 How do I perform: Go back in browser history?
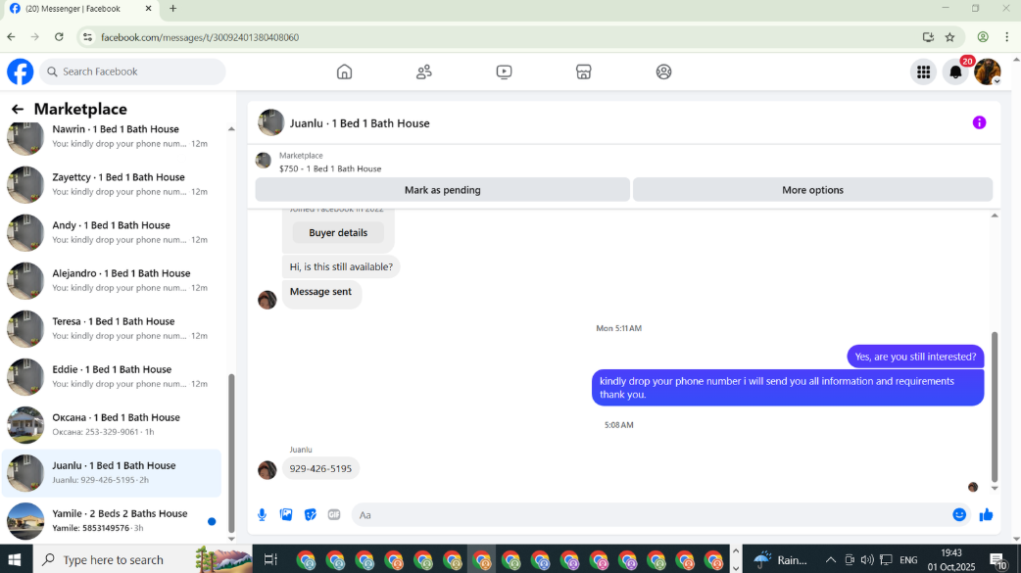[11, 37]
